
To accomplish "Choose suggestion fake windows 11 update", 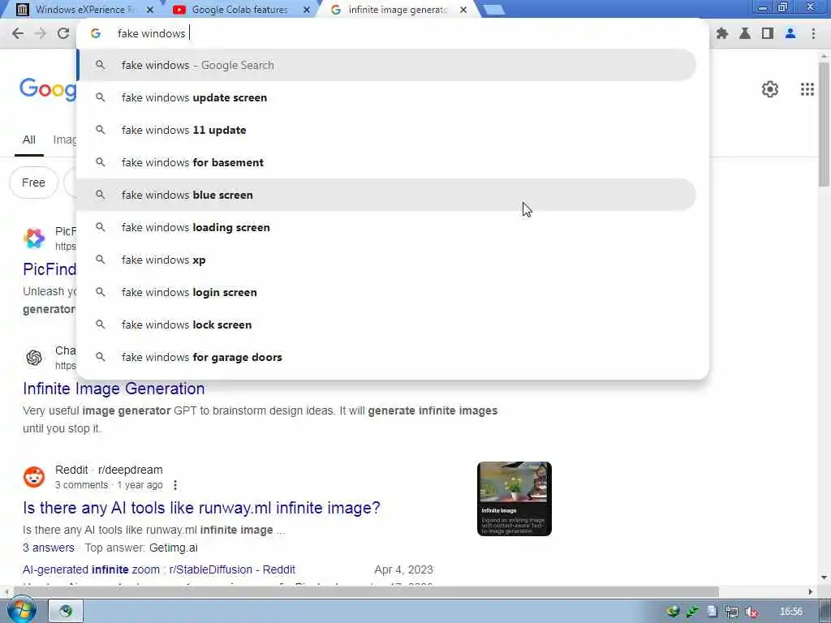I will coord(387,130).
